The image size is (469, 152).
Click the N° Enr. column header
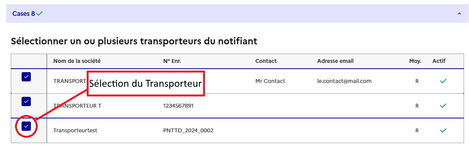(x=172, y=61)
